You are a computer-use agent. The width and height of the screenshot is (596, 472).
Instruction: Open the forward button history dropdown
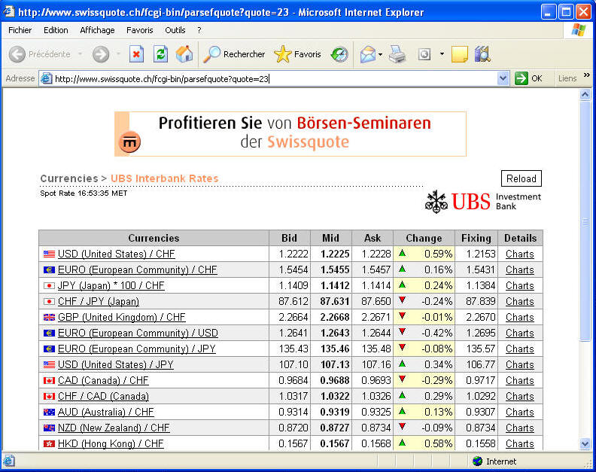(118, 54)
